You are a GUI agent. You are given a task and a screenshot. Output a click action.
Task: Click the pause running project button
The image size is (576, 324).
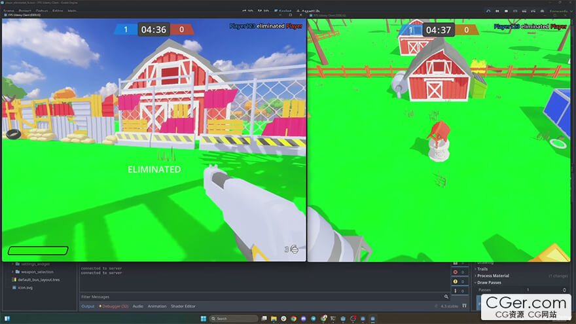click(497, 11)
